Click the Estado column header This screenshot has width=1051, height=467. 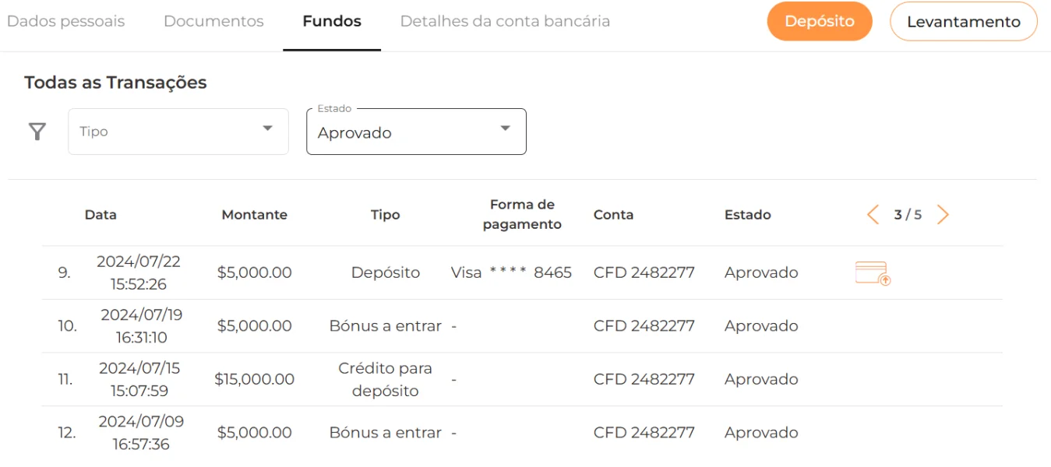tap(747, 215)
